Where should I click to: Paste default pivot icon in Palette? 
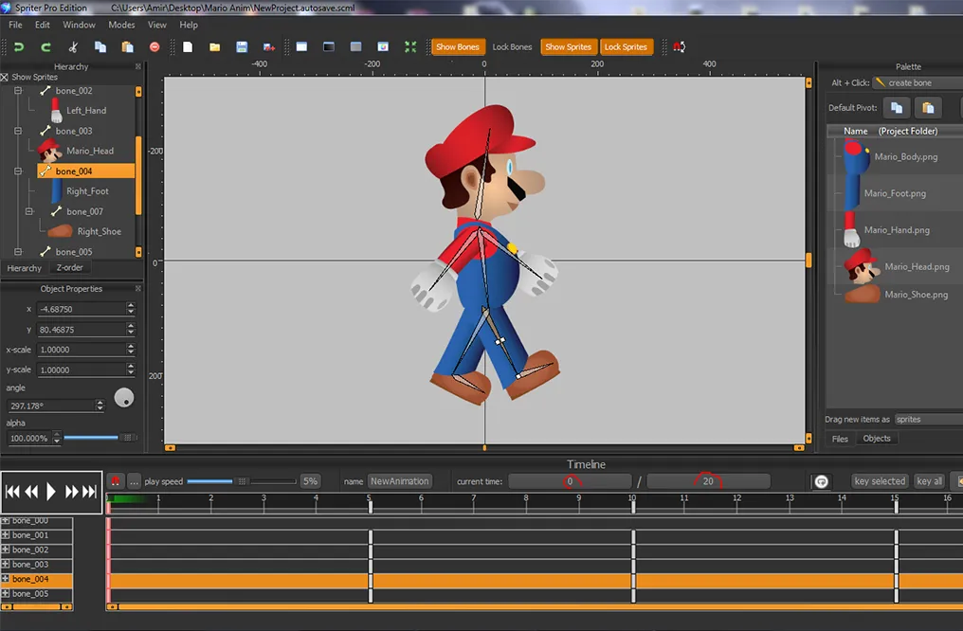click(928, 108)
